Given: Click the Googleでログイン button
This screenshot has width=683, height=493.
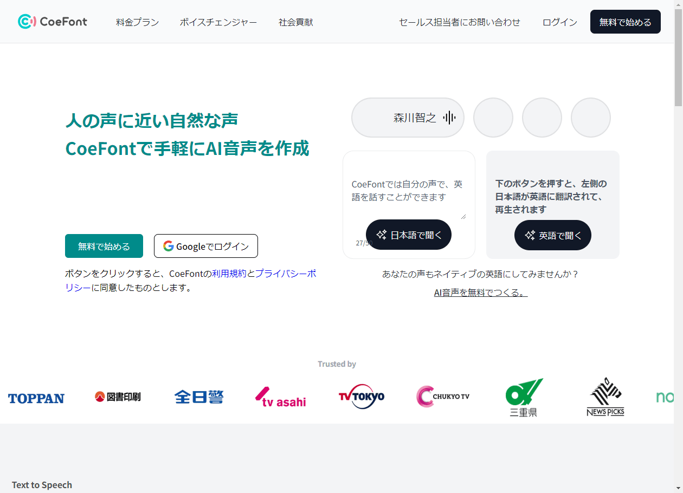Looking at the screenshot, I should tap(206, 246).
